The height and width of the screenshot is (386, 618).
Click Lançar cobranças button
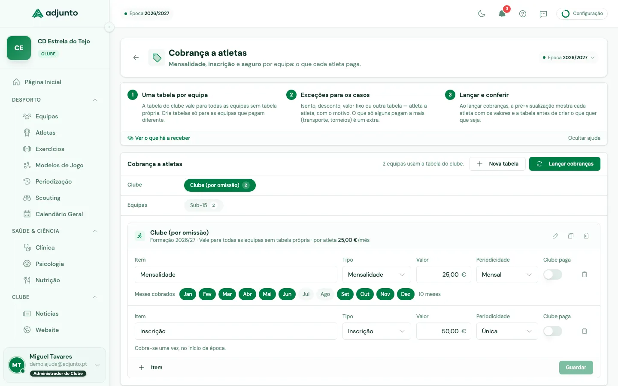pos(565,164)
